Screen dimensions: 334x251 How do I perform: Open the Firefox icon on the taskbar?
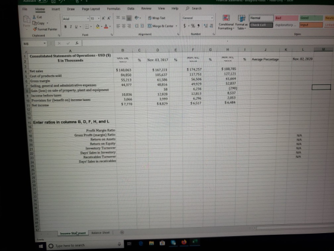[184, 242]
